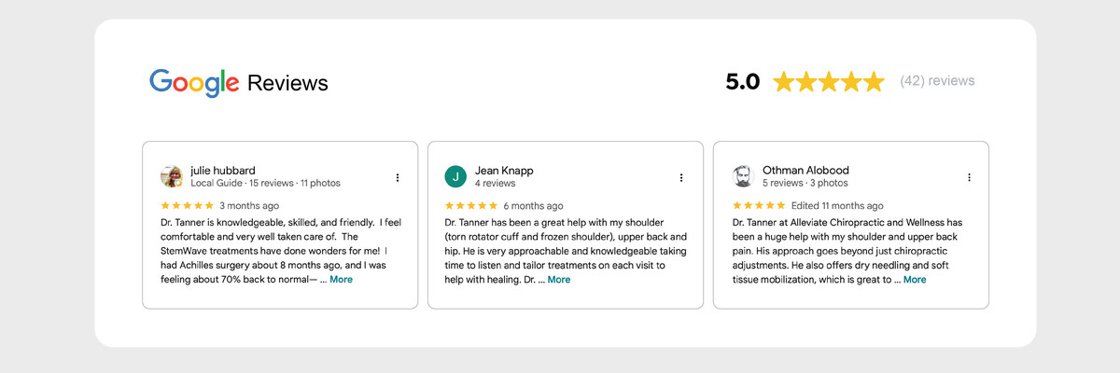This screenshot has height=373, width=1120.
Task: Click Othman Alobood's profile picture
Action: (743, 176)
